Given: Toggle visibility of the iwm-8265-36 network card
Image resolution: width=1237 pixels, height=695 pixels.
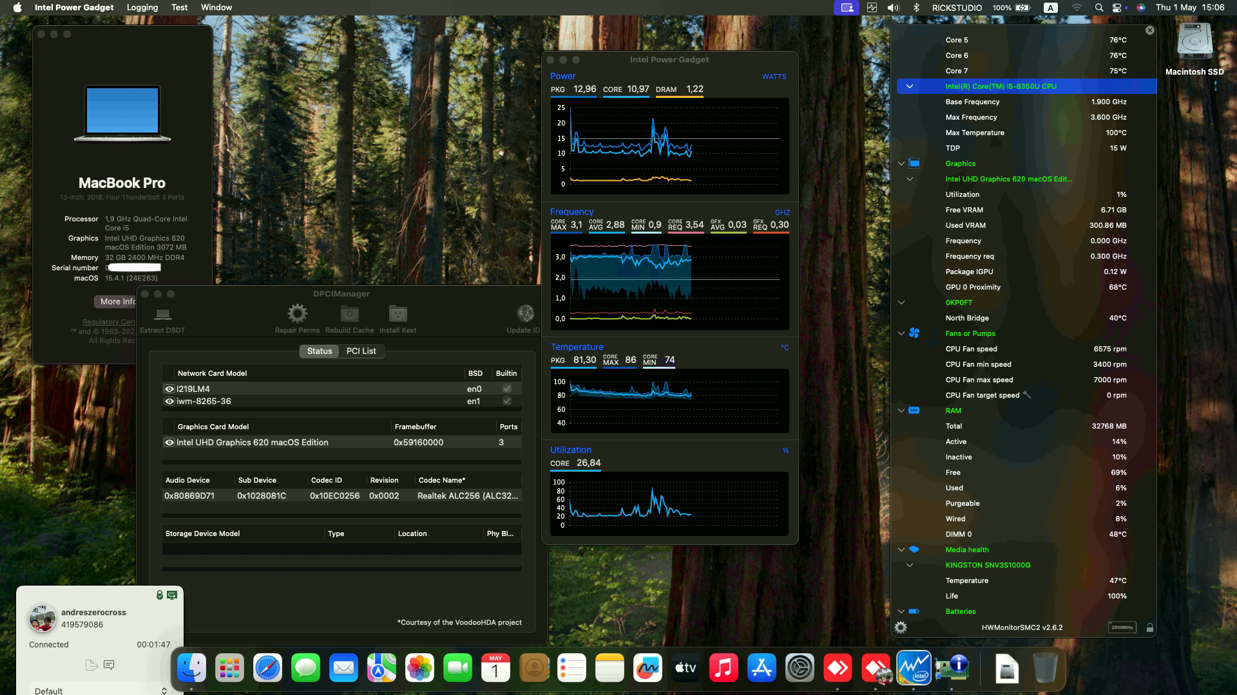Looking at the screenshot, I should click(x=169, y=401).
